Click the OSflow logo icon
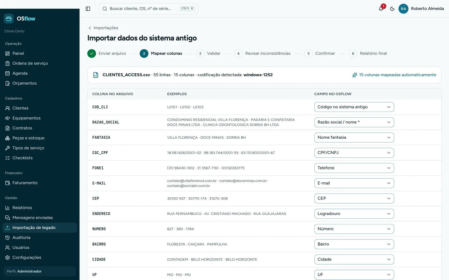 coord(9,19)
